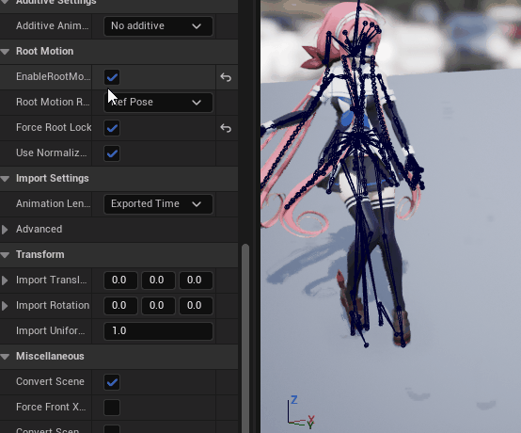Collapse the Transform section
Screen dimensions: 521x433
5,255
